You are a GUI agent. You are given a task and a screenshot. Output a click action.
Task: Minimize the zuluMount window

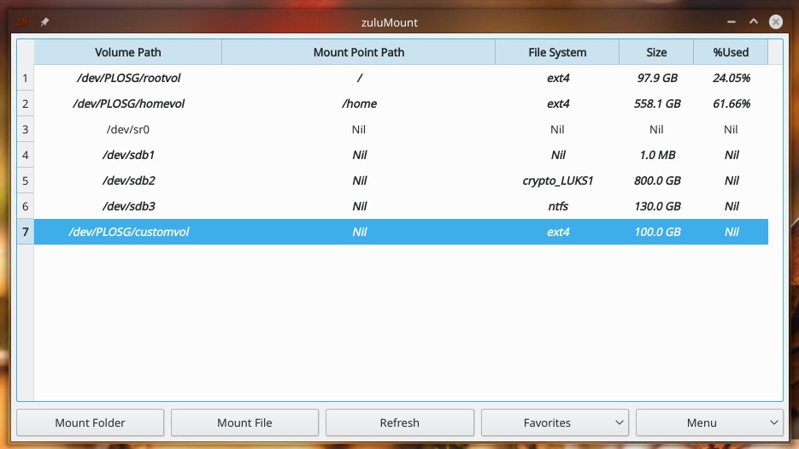[731, 22]
